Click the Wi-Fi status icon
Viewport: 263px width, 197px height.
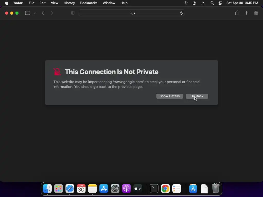click(186, 3)
